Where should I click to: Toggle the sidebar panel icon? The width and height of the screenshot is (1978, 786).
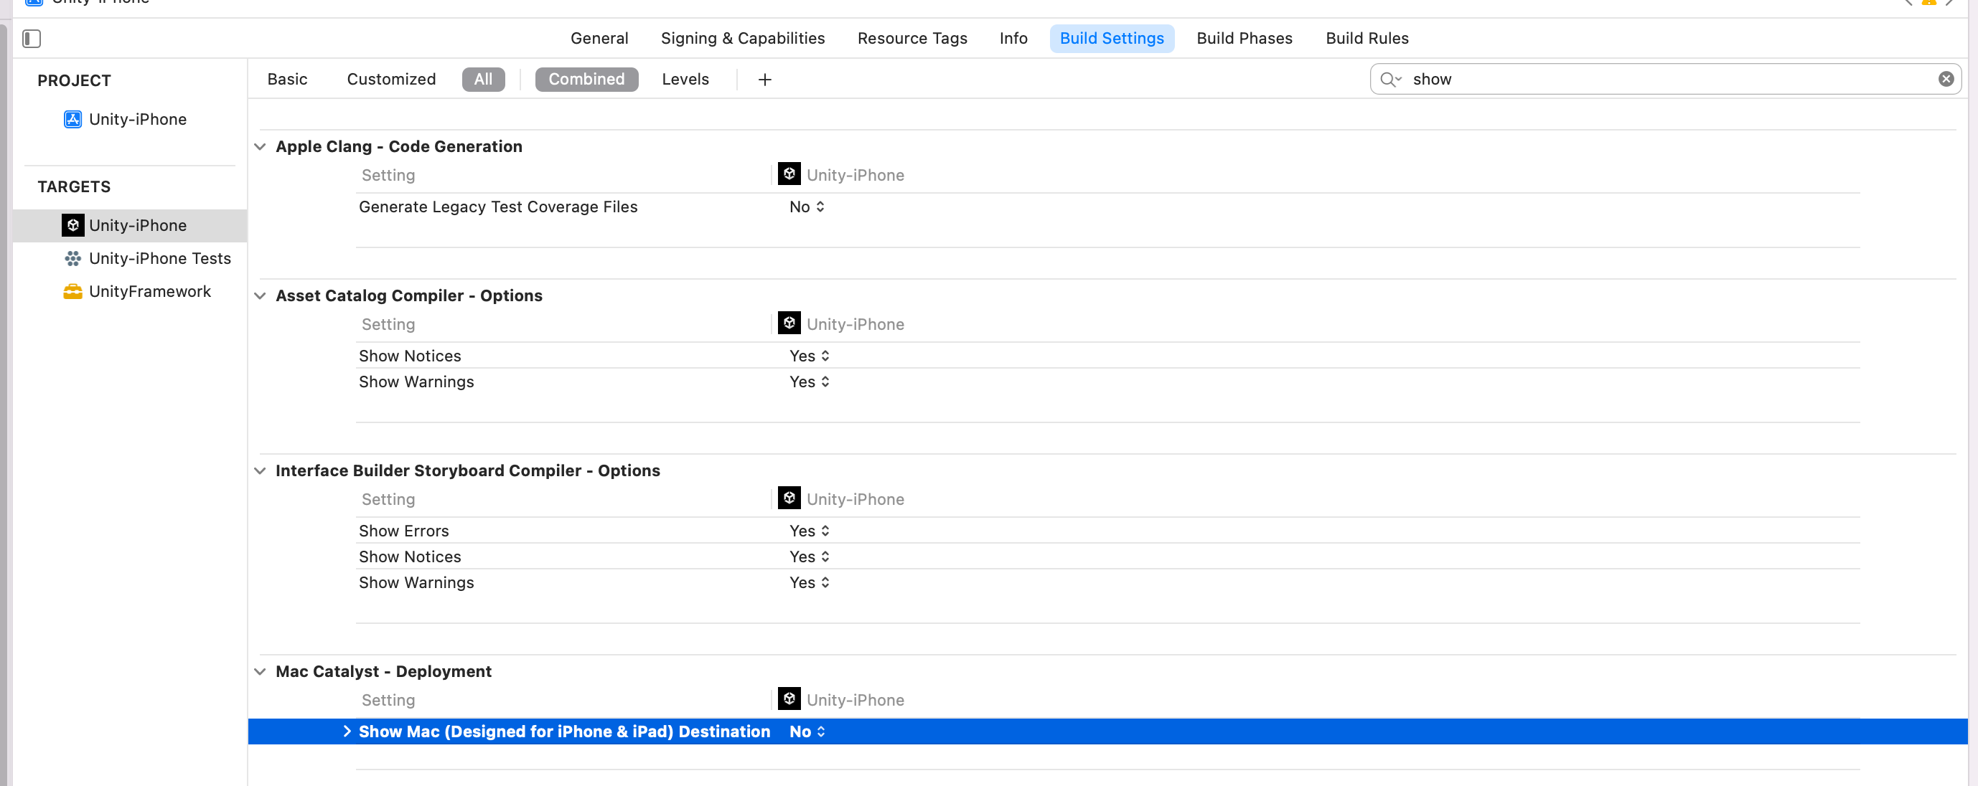click(x=32, y=39)
